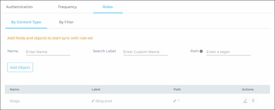The width and height of the screenshot is (275, 110).
Task: Click the Actions column header
Action: (247, 89)
